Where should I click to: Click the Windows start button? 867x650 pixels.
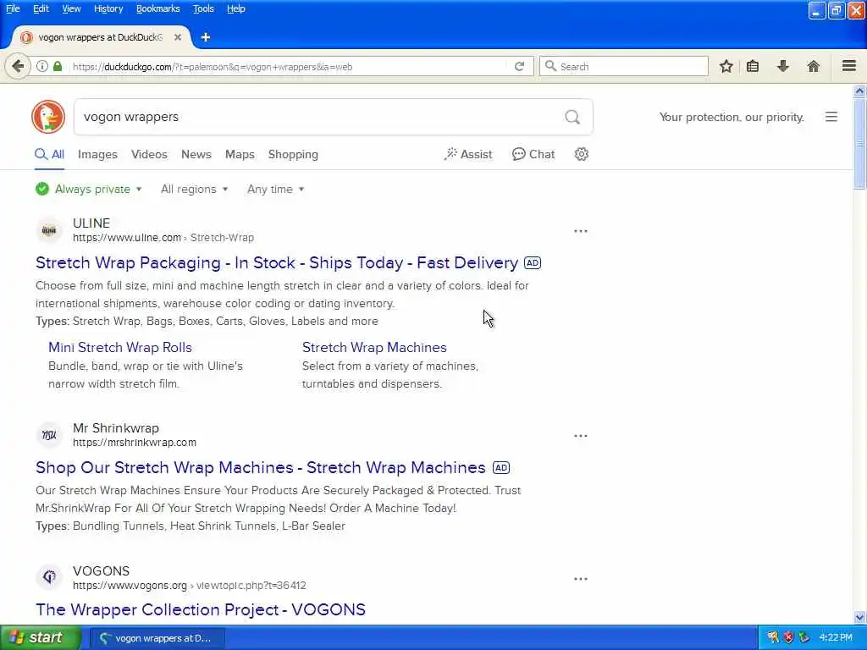(x=41, y=638)
